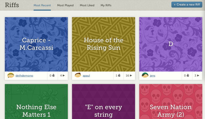This screenshot has width=205, height=119.
Task: Play the House of the Rising Sun riff
Action: pos(129,76)
